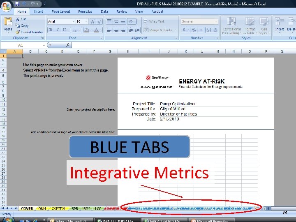The height and width of the screenshot is (222, 296).
Task: Align text right in cell
Action: point(123,30)
